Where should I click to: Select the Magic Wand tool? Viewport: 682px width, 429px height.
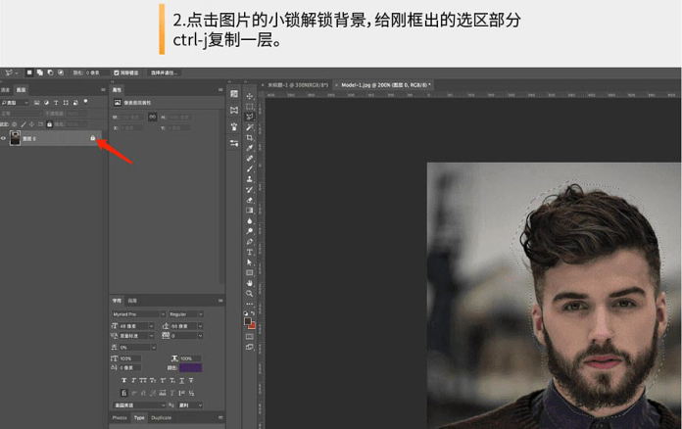(x=250, y=127)
